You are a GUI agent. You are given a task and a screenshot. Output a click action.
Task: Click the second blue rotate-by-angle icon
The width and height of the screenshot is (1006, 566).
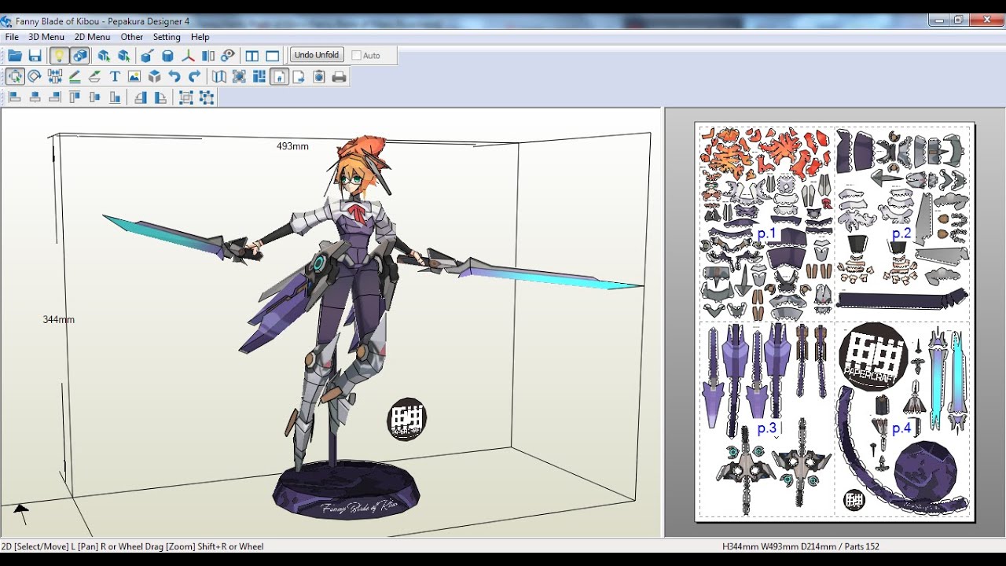[160, 97]
